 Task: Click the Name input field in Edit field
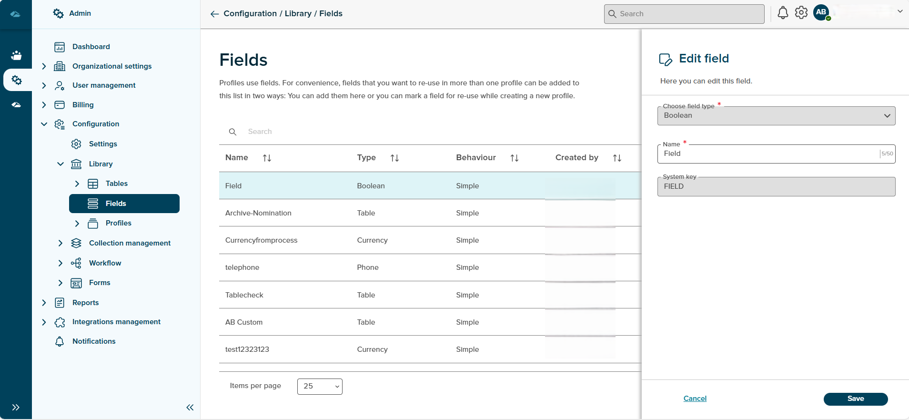click(x=768, y=154)
